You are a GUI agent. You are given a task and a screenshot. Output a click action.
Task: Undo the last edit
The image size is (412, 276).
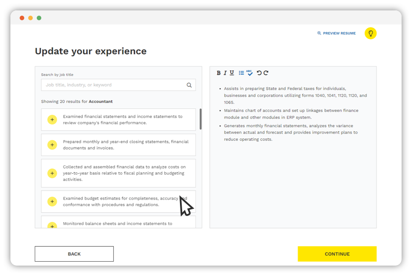[x=259, y=72]
